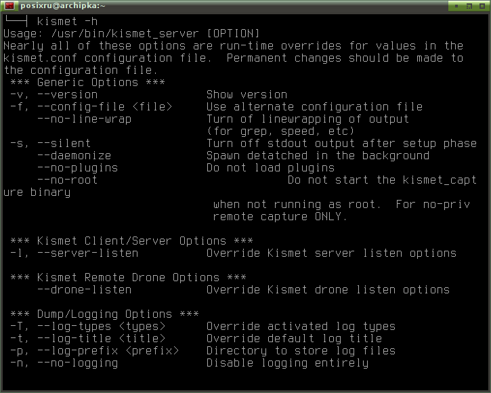The height and width of the screenshot is (393, 491).
Task: Click the --log-types <types> option text
Action: click(101, 327)
